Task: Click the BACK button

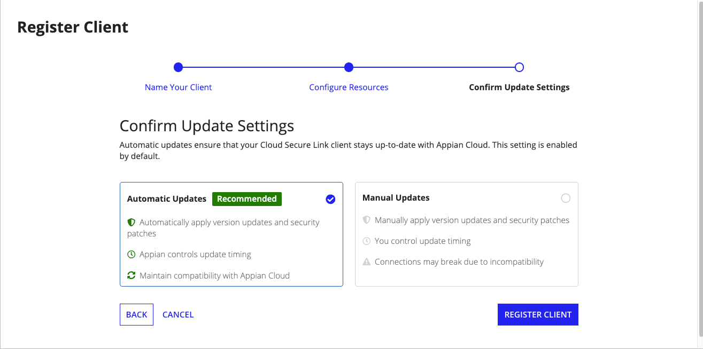Action: click(136, 314)
